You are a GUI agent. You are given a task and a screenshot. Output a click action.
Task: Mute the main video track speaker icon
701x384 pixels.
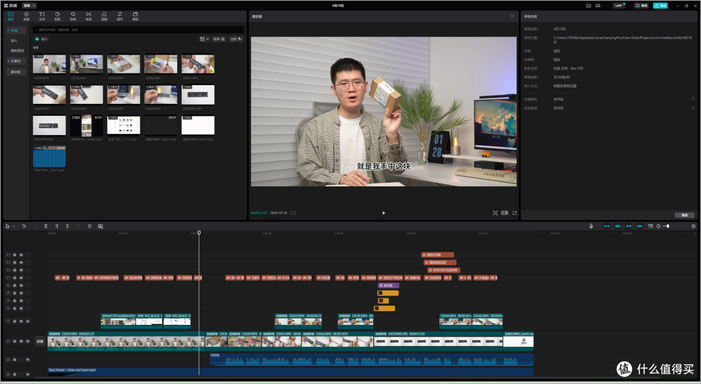coord(28,341)
